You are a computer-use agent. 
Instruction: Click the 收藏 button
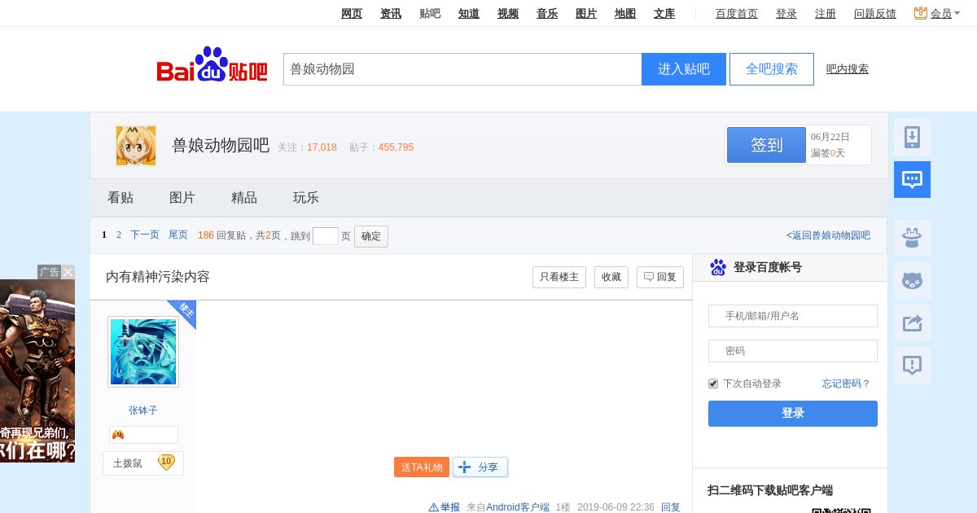tap(611, 277)
